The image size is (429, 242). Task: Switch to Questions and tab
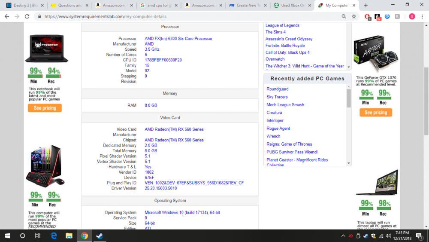[x=68, y=5]
